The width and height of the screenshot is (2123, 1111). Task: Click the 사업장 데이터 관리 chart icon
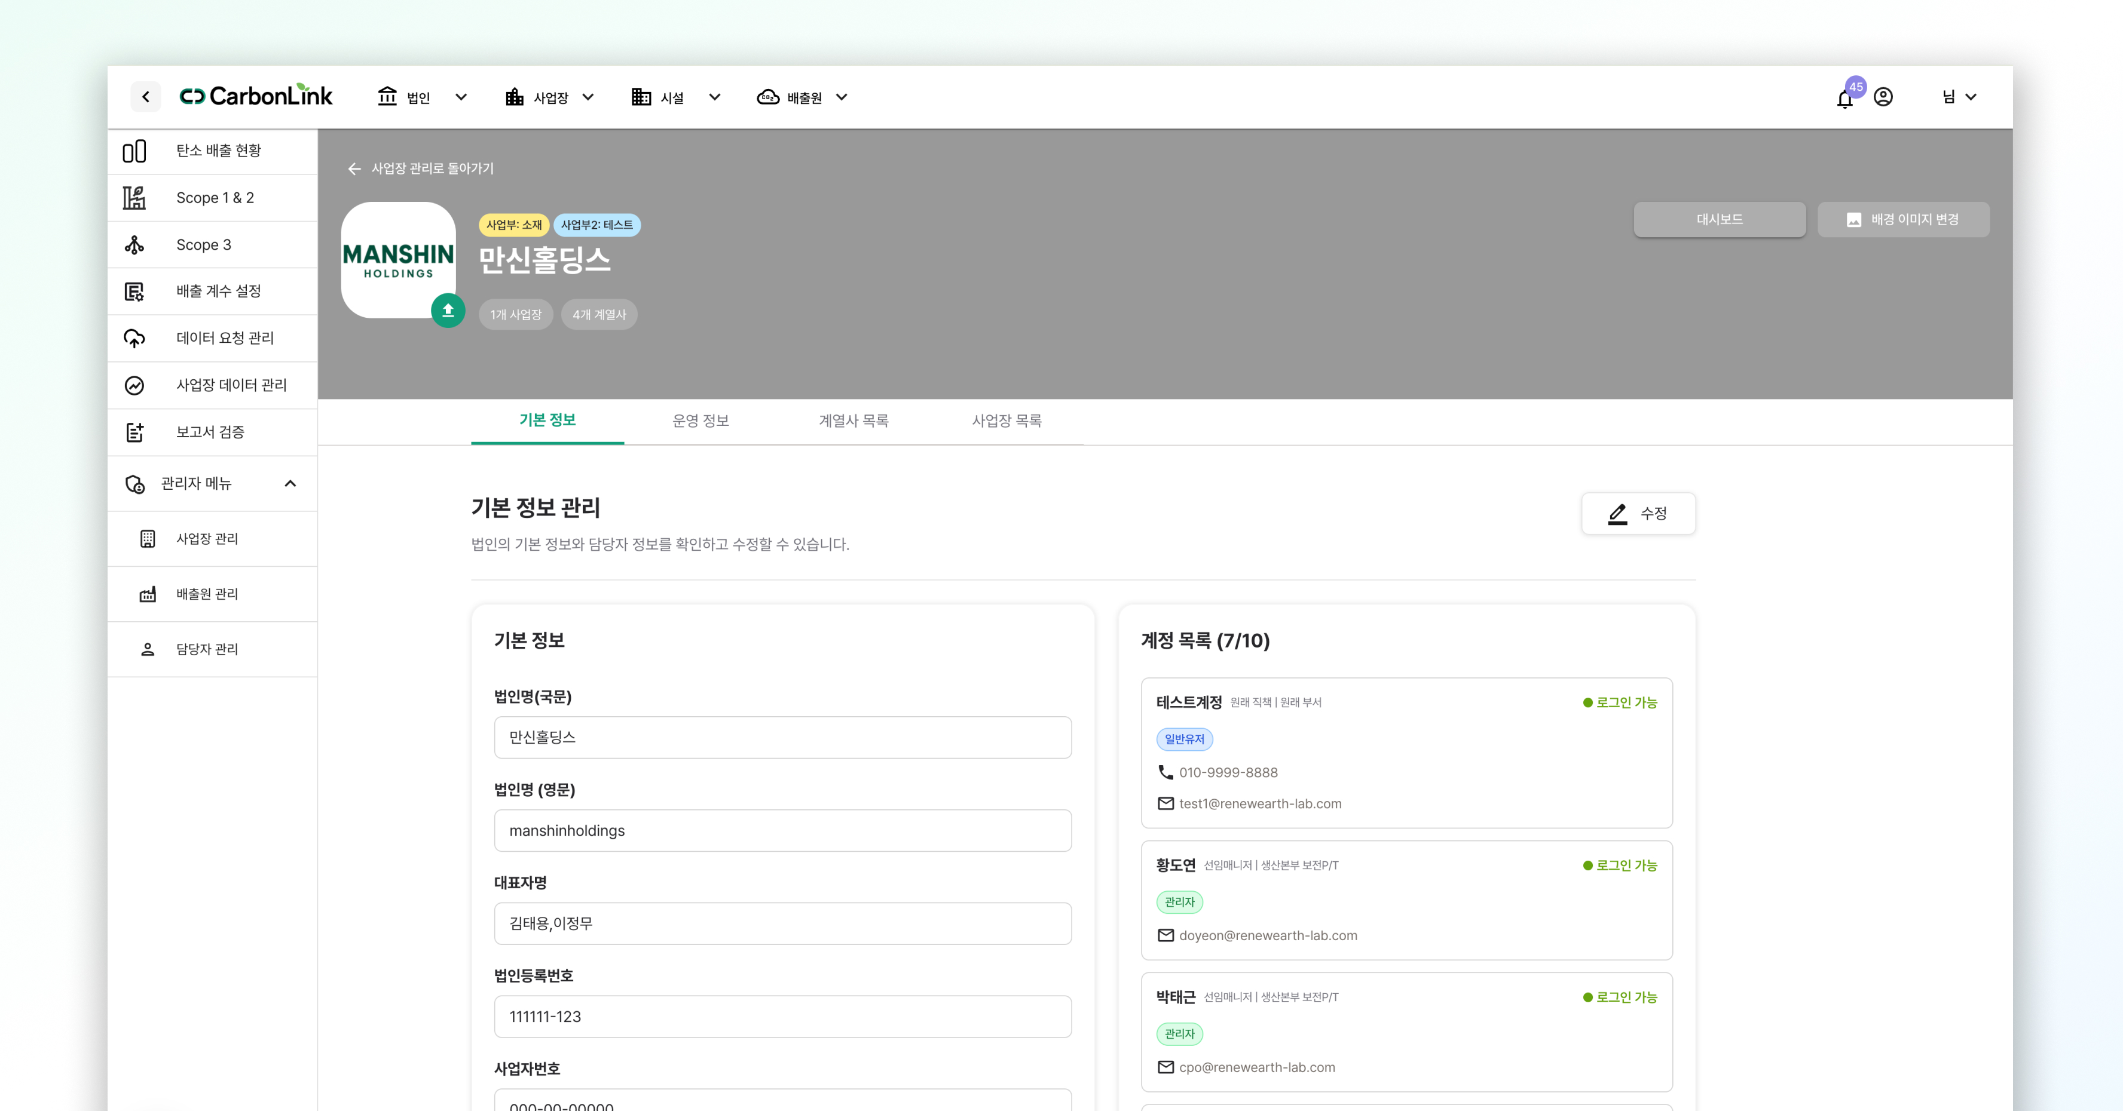pos(134,385)
